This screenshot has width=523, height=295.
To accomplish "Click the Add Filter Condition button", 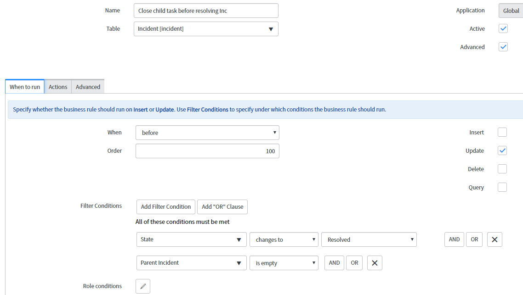I will [x=165, y=206].
